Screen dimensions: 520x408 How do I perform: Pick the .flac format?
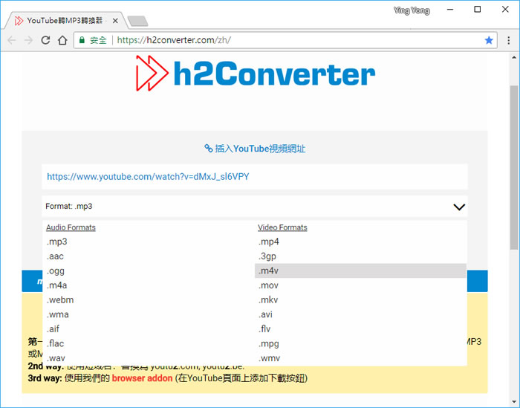click(x=149, y=343)
